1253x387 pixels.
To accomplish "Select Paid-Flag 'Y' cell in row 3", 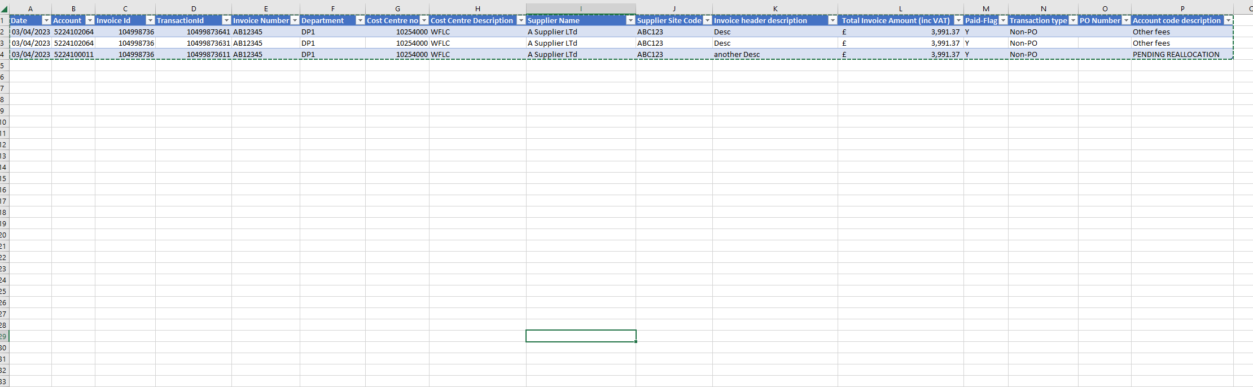I will coord(986,43).
